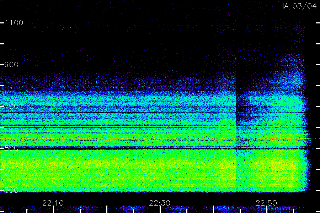Click the time tick mark below 22:10
This screenshot has height=213, width=320.
[53, 209]
